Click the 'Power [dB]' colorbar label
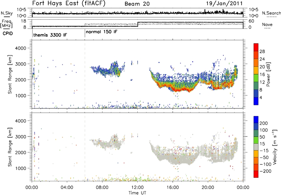 coord(268,74)
